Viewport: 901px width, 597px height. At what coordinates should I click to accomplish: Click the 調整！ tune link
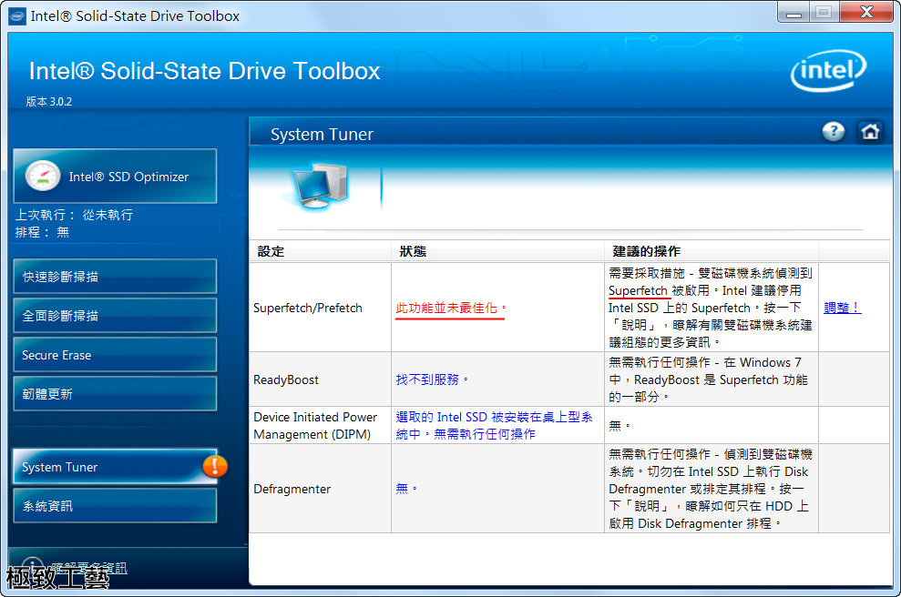coord(842,308)
